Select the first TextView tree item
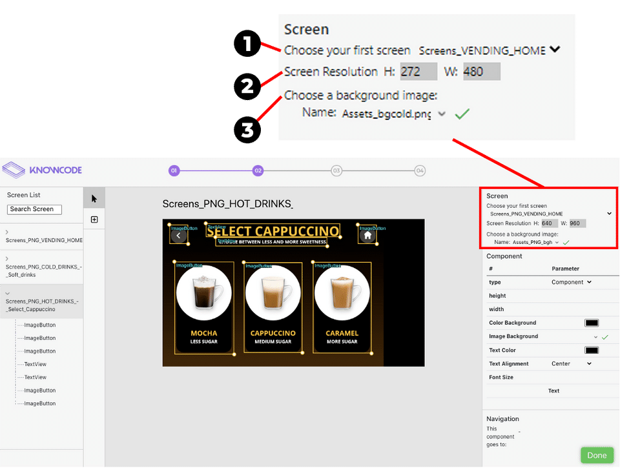Image resolution: width=620 pixels, height=468 pixels. [35, 364]
